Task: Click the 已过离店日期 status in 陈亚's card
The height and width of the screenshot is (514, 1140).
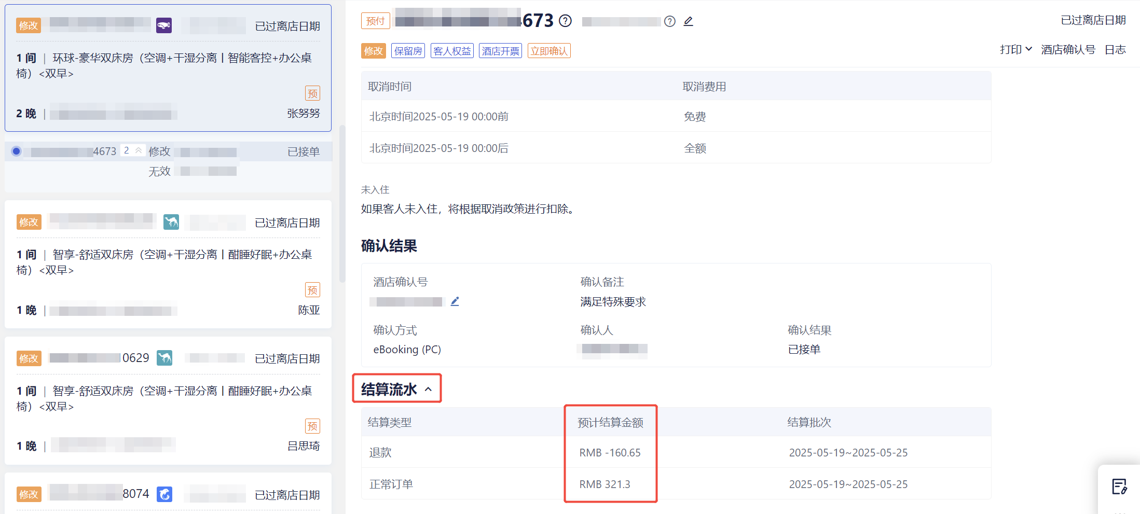Action: 287,223
